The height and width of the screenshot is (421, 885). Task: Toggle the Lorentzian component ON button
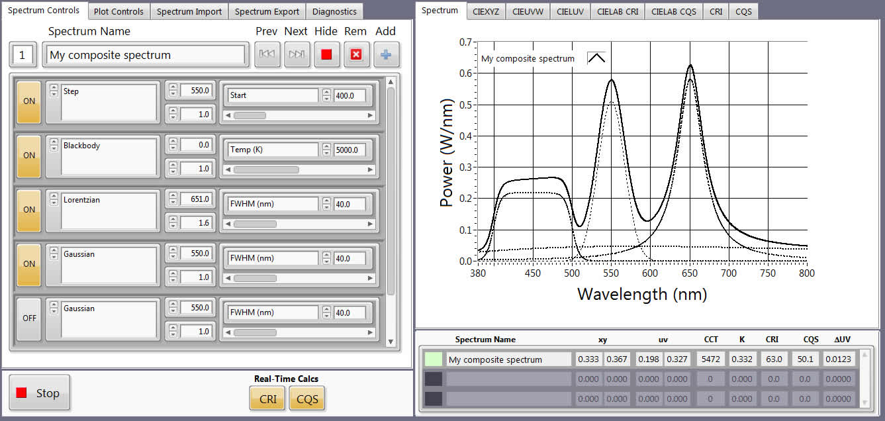point(29,210)
